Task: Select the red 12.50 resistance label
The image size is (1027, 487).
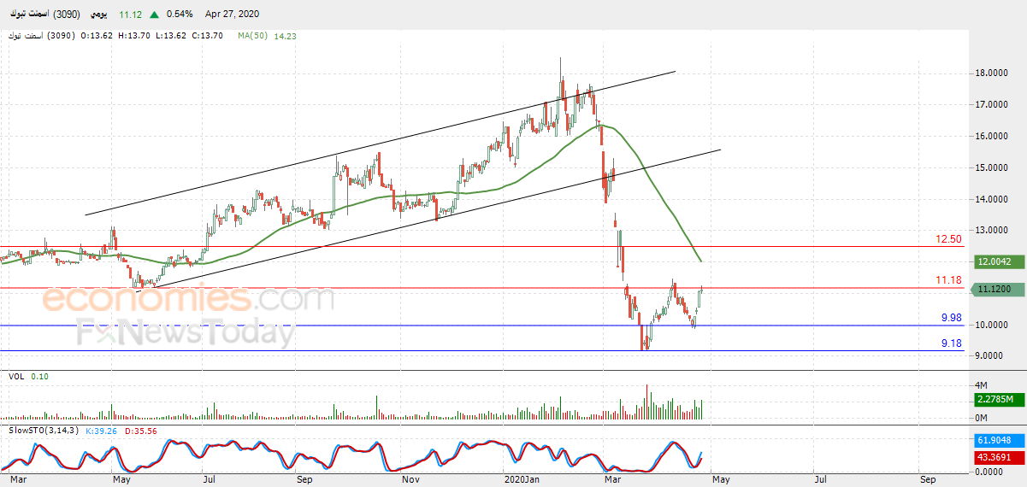Action: (949, 239)
